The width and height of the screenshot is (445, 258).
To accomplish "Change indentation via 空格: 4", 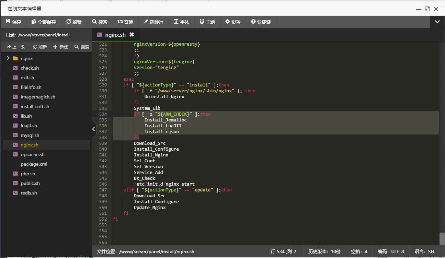I will click(x=359, y=251).
